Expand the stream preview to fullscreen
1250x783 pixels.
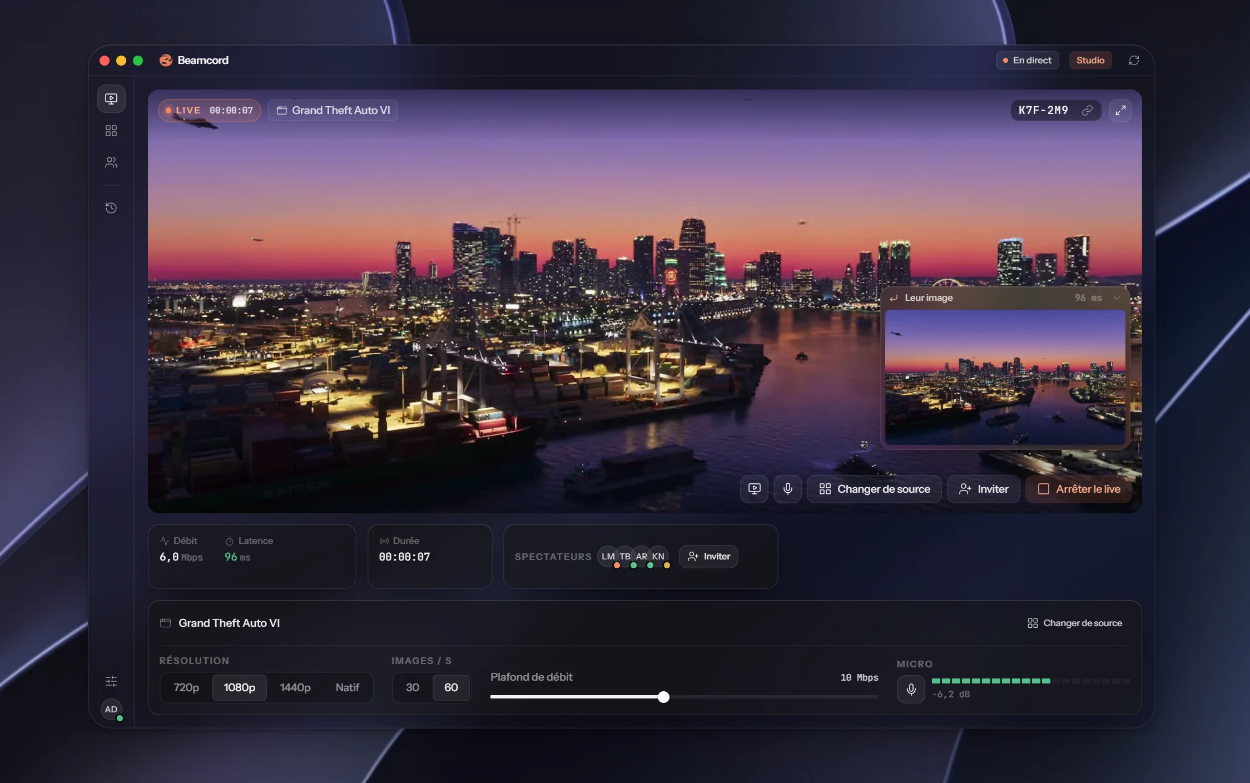point(1120,110)
